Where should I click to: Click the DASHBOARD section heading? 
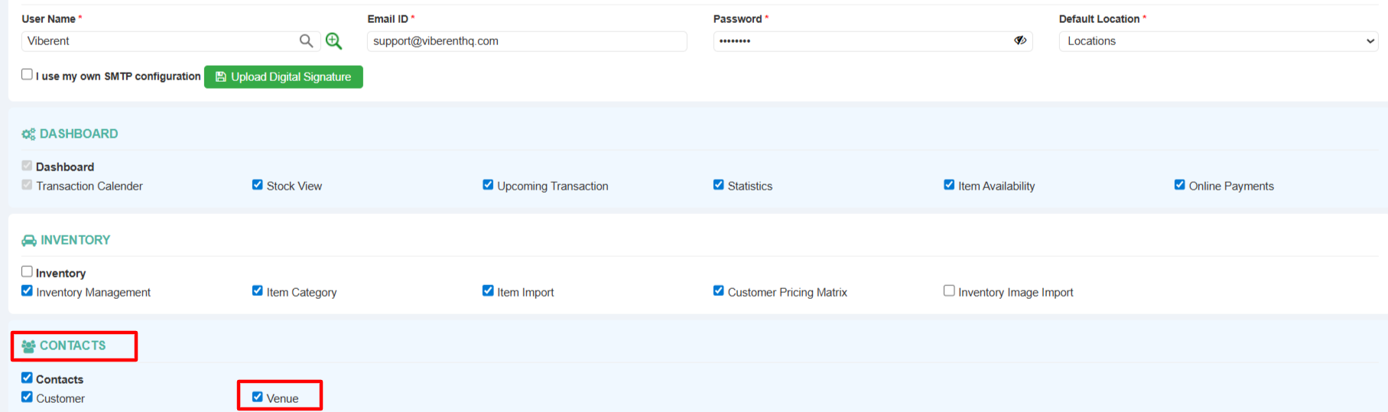[79, 134]
